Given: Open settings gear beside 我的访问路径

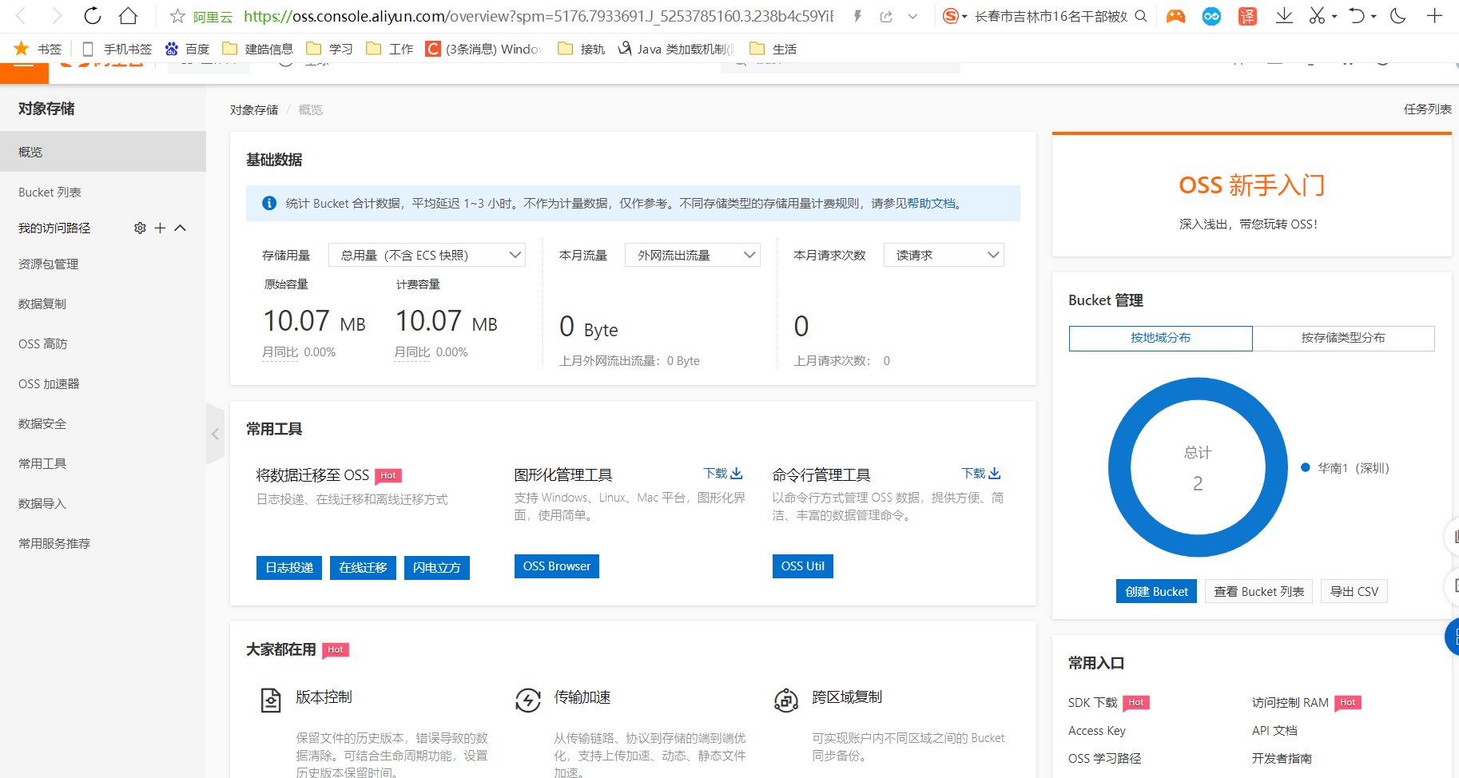Looking at the screenshot, I should click(140, 228).
